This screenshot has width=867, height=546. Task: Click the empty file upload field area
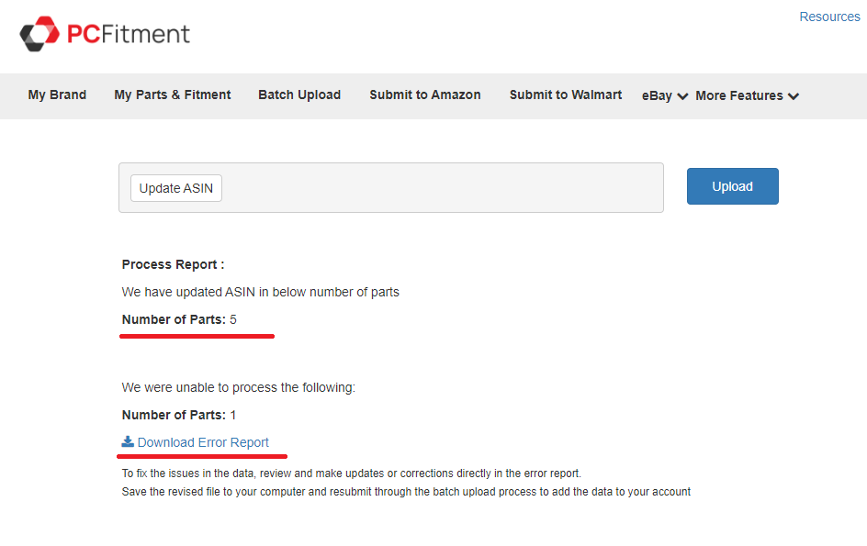click(441, 188)
